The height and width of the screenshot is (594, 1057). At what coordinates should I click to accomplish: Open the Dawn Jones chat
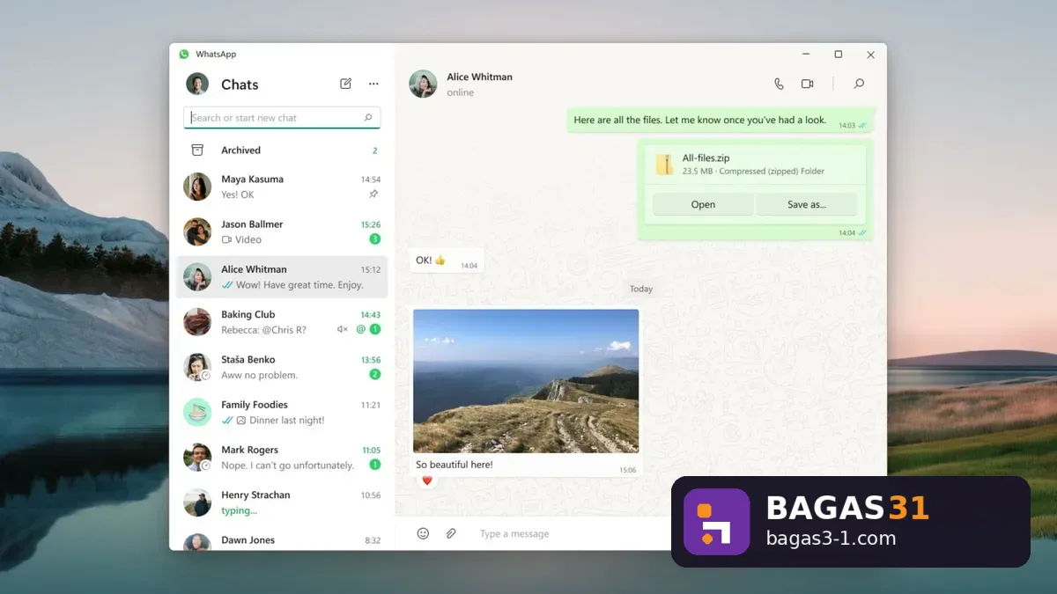tap(282, 539)
